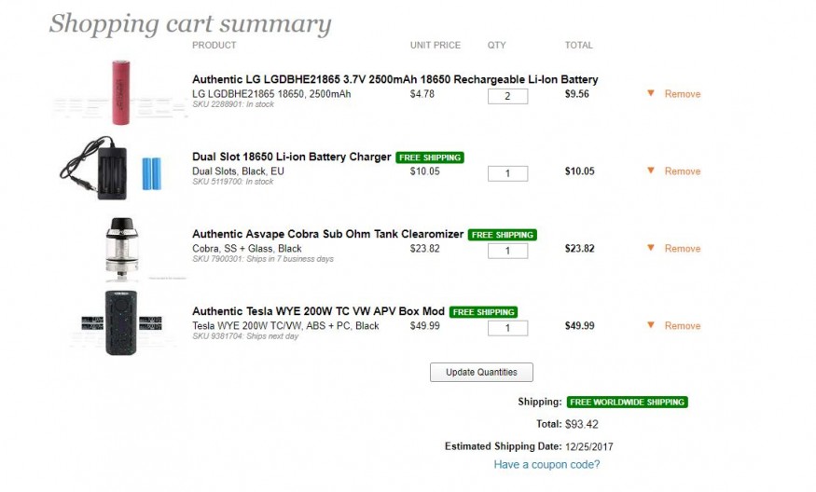816x492 pixels.
Task: Click the Update Quantities button
Action: click(x=481, y=373)
